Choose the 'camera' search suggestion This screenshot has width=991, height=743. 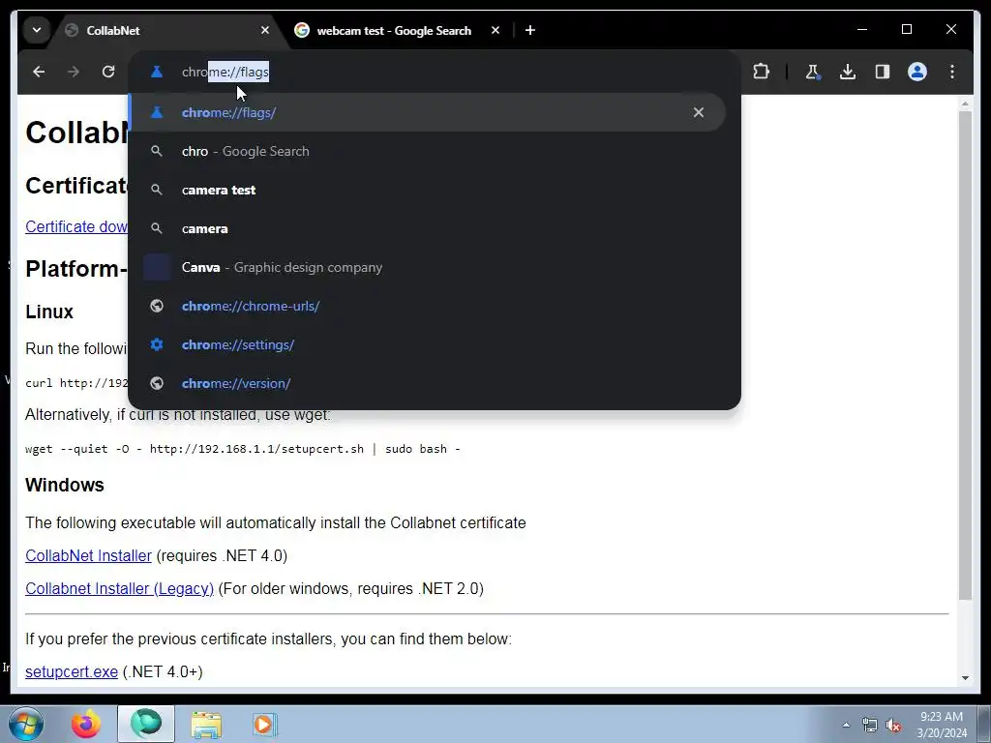(427, 228)
